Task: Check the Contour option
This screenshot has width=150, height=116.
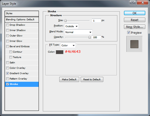Action: click(x=10, y=52)
